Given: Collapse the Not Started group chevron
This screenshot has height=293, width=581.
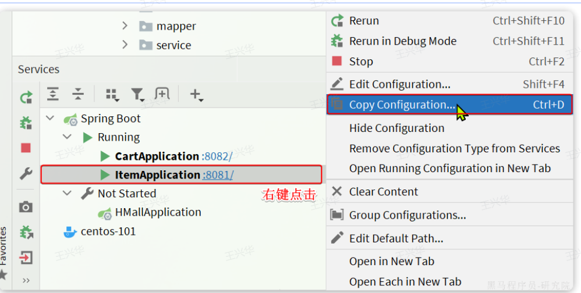Looking at the screenshot, I should pos(68,194).
